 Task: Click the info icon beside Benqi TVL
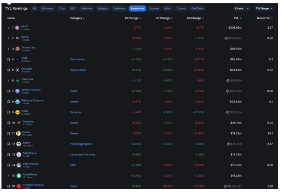tap(226, 38)
